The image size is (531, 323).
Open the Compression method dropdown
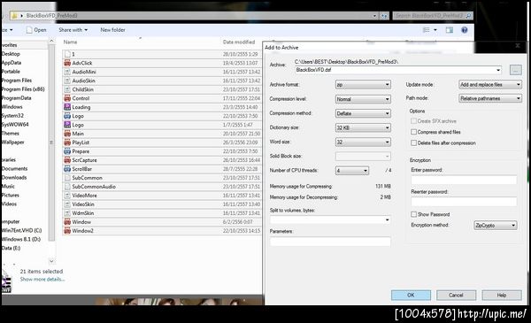coord(363,113)
